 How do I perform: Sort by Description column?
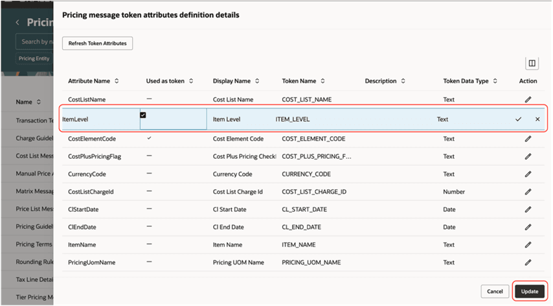tap(403, 81)
